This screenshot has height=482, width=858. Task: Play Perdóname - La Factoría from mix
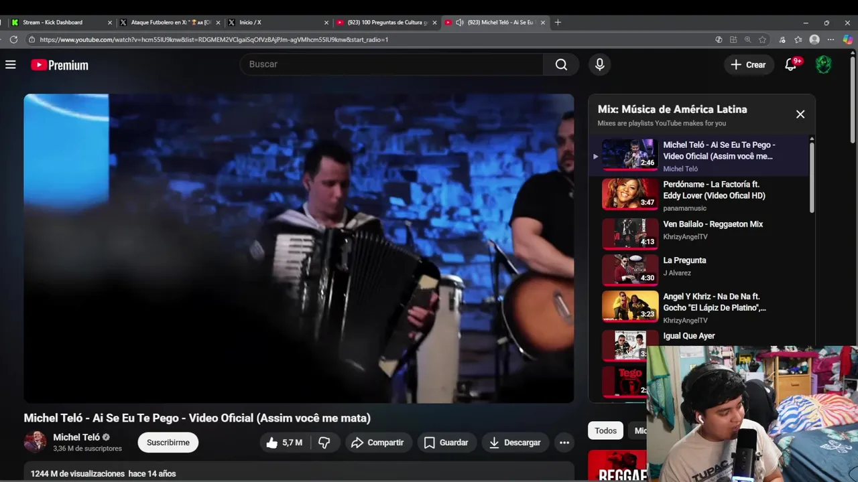tap(699, 194)
